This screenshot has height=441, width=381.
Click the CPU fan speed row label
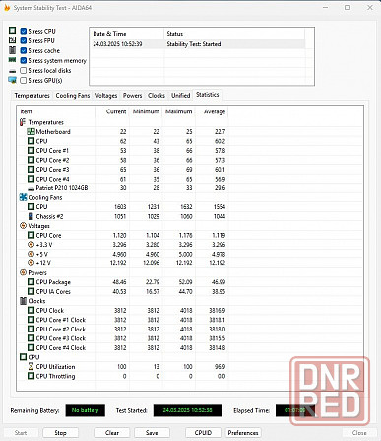click(x=41, y=207)
